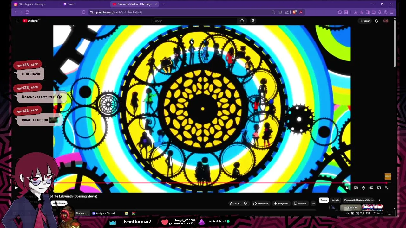The width and height of the screenshot is (406, 228).
Task: Open more actions three-dot menu
Action: [x=313, y=203]
